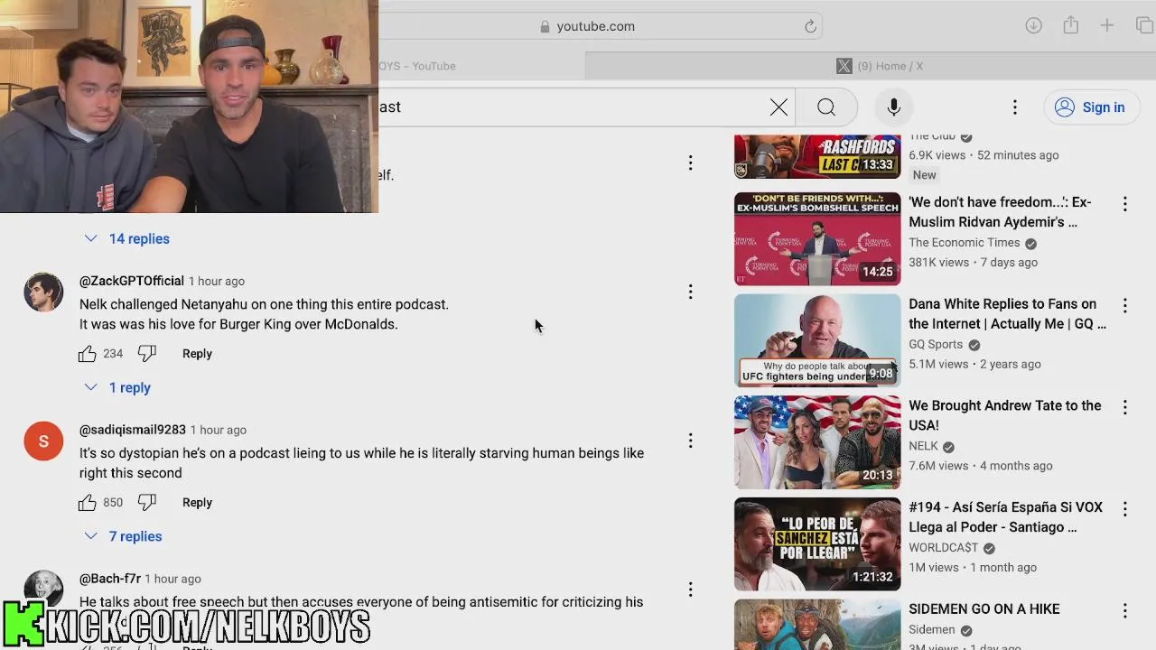Image resolution: width=1156 pixels, height=650 pixels.
Task: Open GQ Sports channel name
Action: pyautogui.click(x=936, y=345)
